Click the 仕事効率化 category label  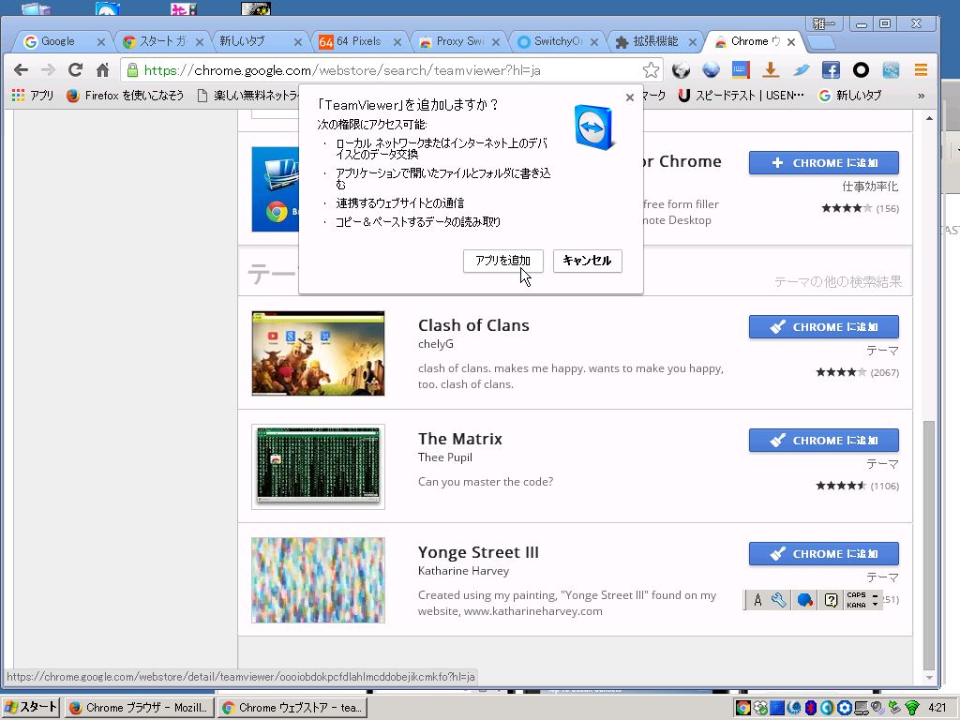[870, 187]
